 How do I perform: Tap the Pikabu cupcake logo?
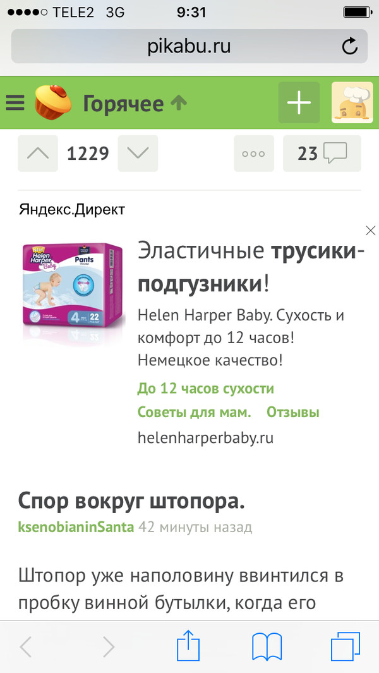53,102
